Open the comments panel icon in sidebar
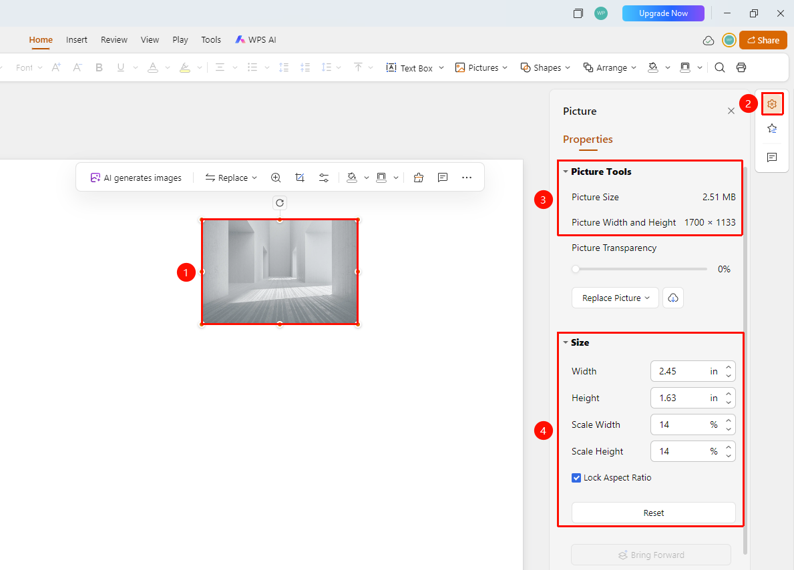794x570 pixels. (x=772, y=158)
